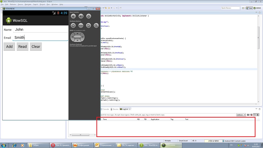Tap the Add button in WowSQL app
The width and height of the screenshot is (263, 148).
pyautogui.click(x=9, y=47)
